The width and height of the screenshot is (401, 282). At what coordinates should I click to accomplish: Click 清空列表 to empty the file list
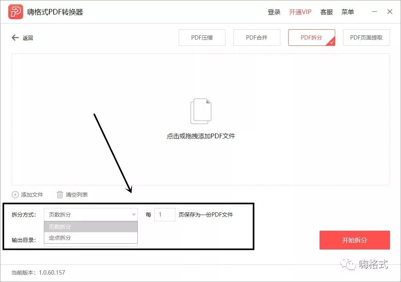77,195
